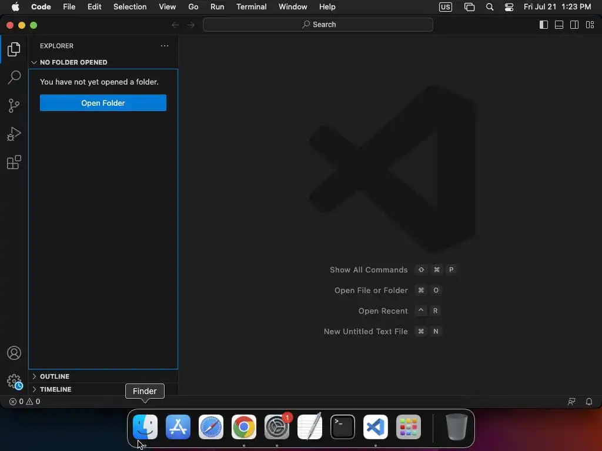Viewport: 602px width, 451px height.
Task: Toggle the bottom panel layout icon
Action: (559, 25)
